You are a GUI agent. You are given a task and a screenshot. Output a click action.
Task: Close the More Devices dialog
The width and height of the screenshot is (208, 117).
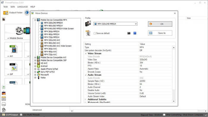175,13
